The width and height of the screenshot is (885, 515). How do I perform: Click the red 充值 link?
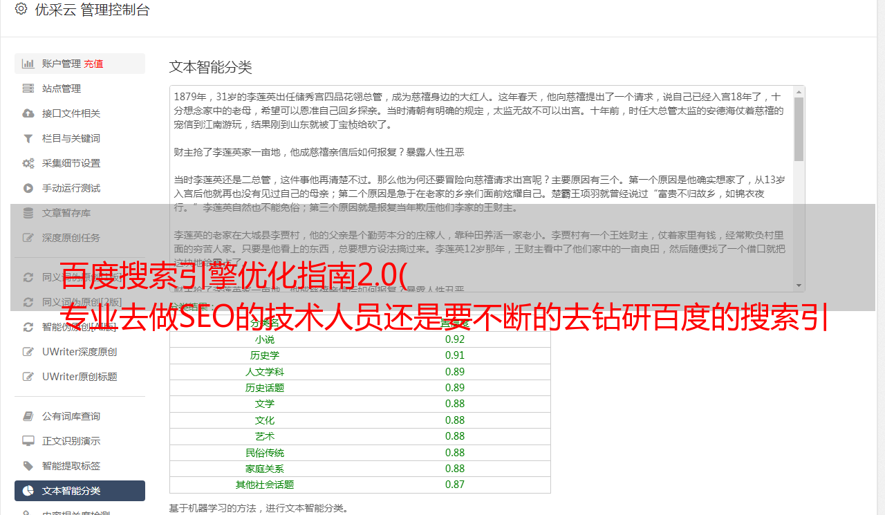94,64
